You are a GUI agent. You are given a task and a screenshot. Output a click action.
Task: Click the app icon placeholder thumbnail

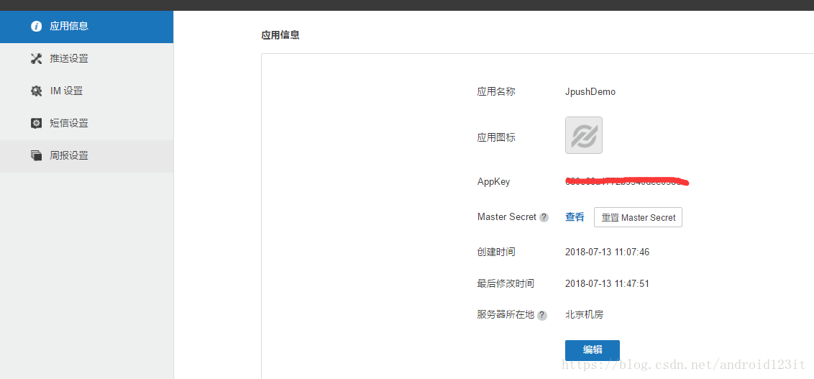click(583, 135)
